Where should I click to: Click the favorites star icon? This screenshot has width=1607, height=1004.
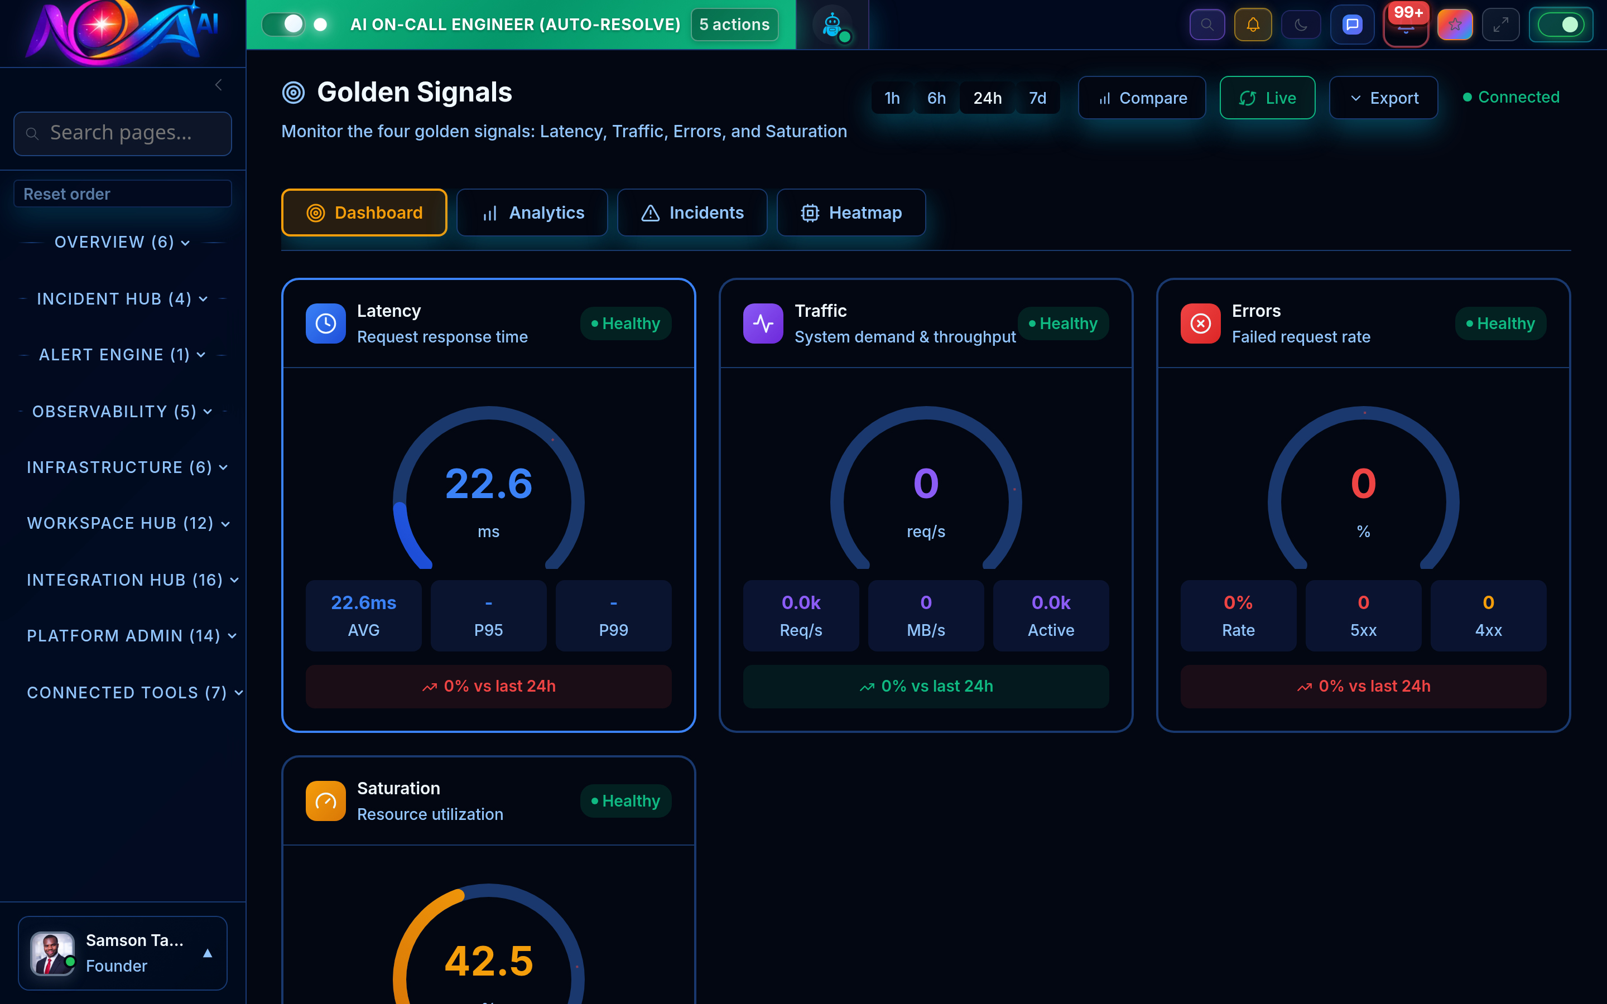1455,24
